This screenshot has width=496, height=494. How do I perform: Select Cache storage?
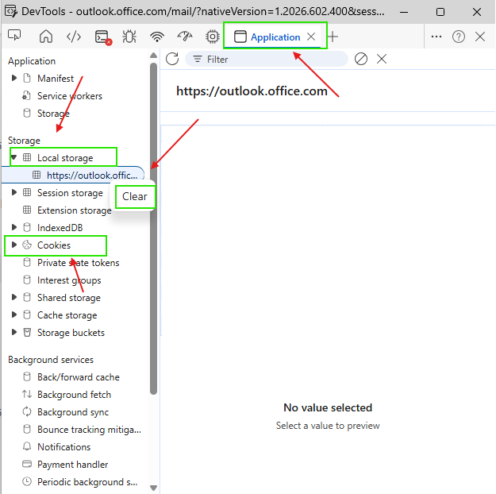(67, 315)
